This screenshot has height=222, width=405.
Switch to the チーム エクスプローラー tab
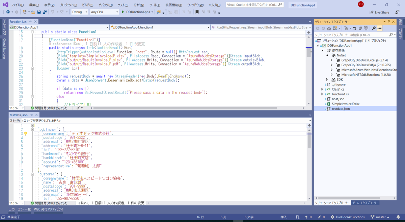[x=365, y=203]
